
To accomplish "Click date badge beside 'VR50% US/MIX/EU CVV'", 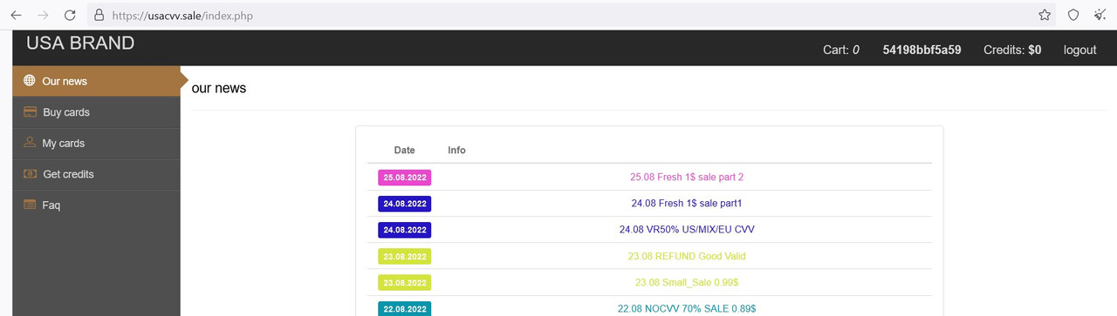I will [x=404, y=230].
